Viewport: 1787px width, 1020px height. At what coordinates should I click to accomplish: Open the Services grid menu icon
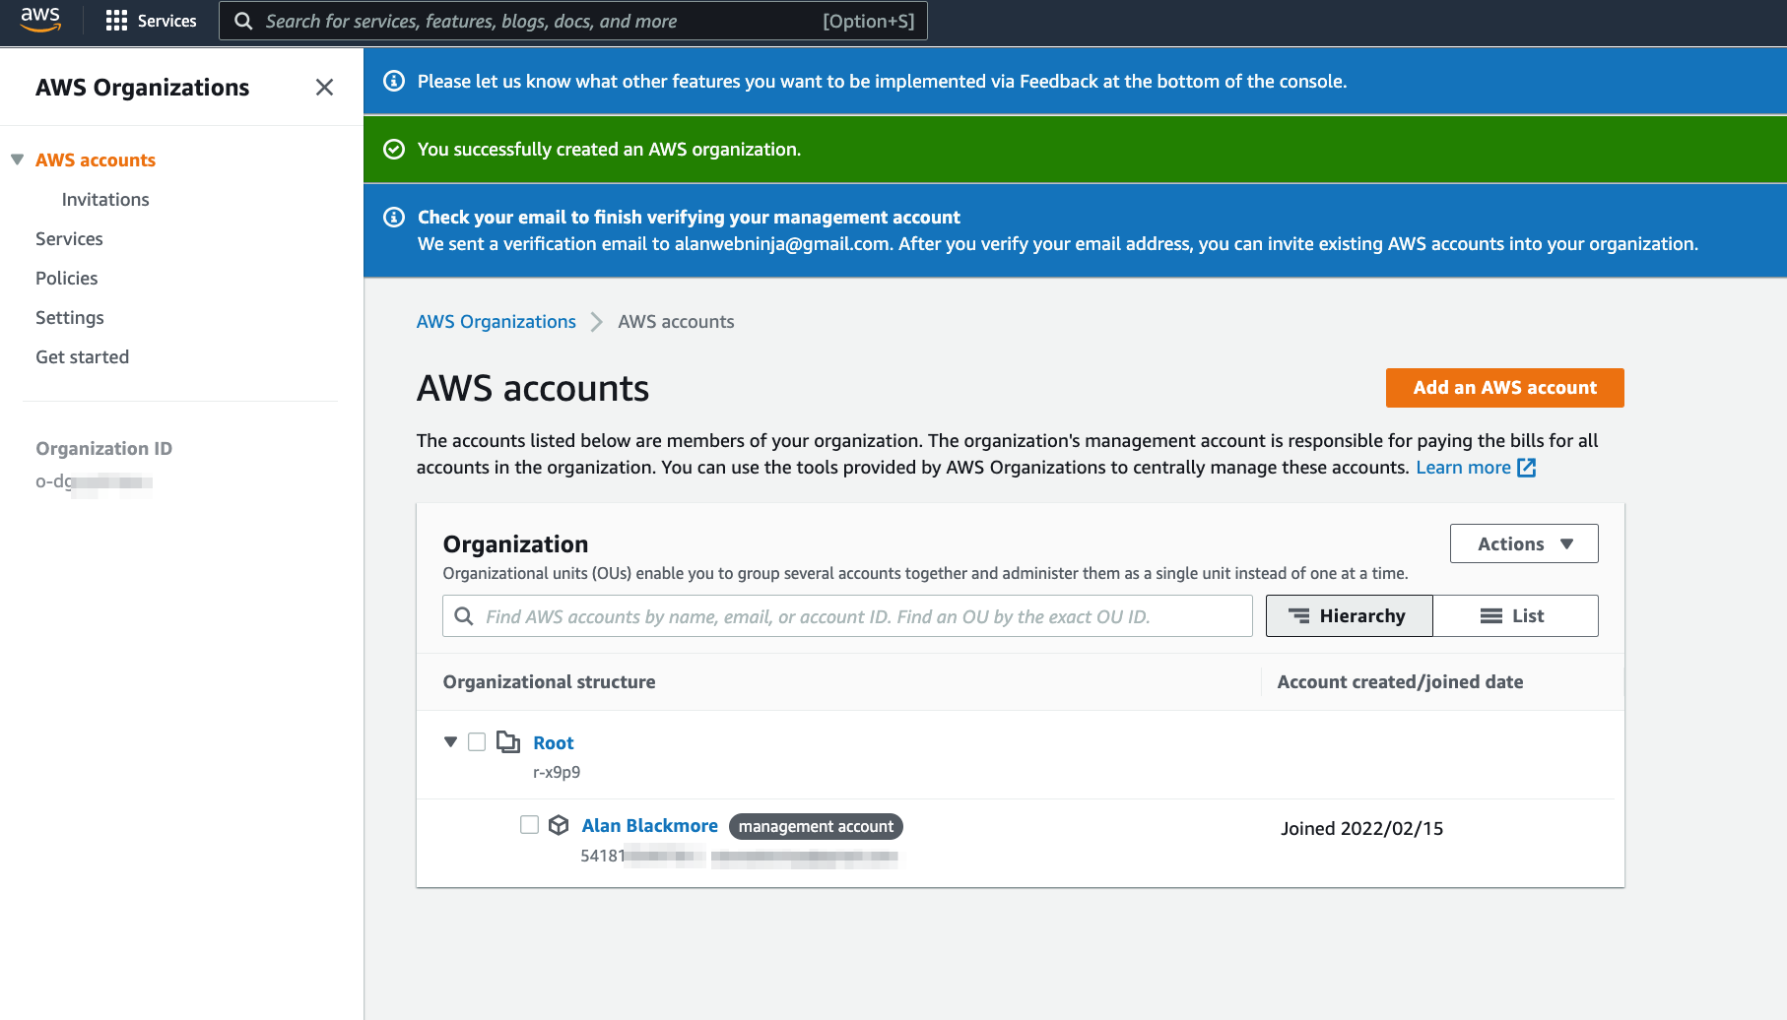pos(116,21)
